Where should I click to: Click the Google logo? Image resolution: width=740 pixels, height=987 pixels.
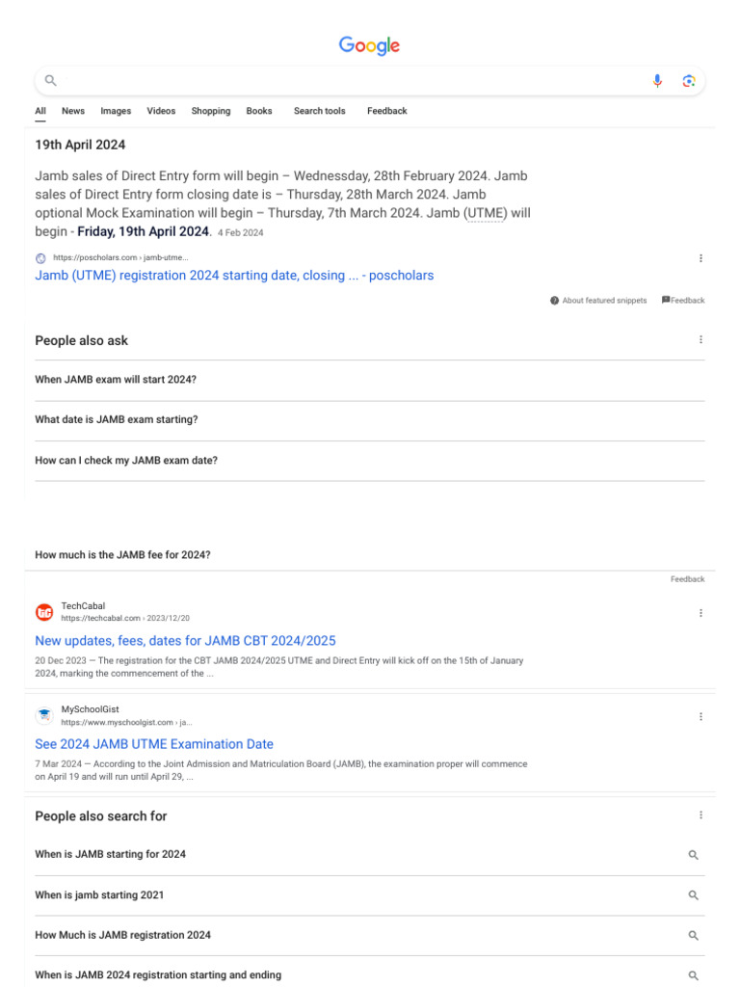point(369,46)
